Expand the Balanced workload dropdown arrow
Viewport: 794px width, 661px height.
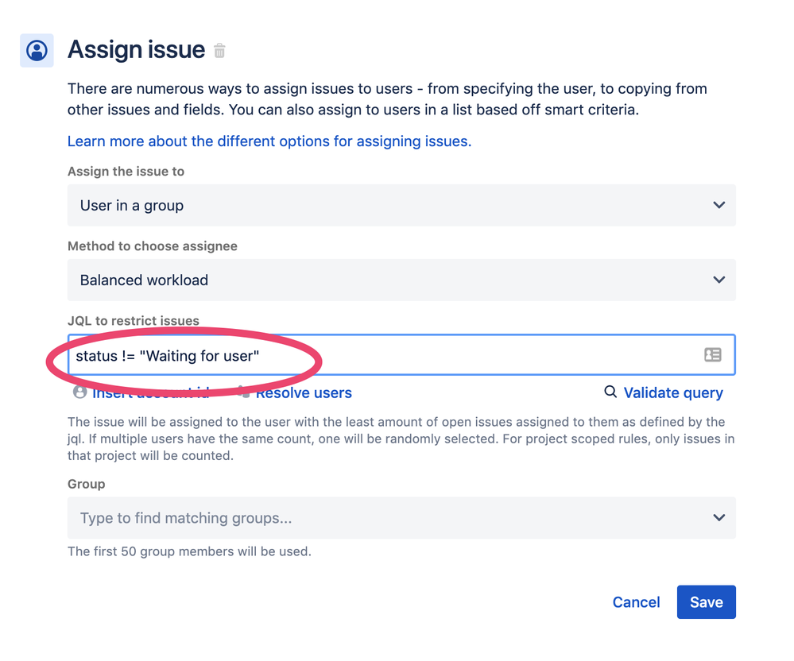click(x=718, y=280)
